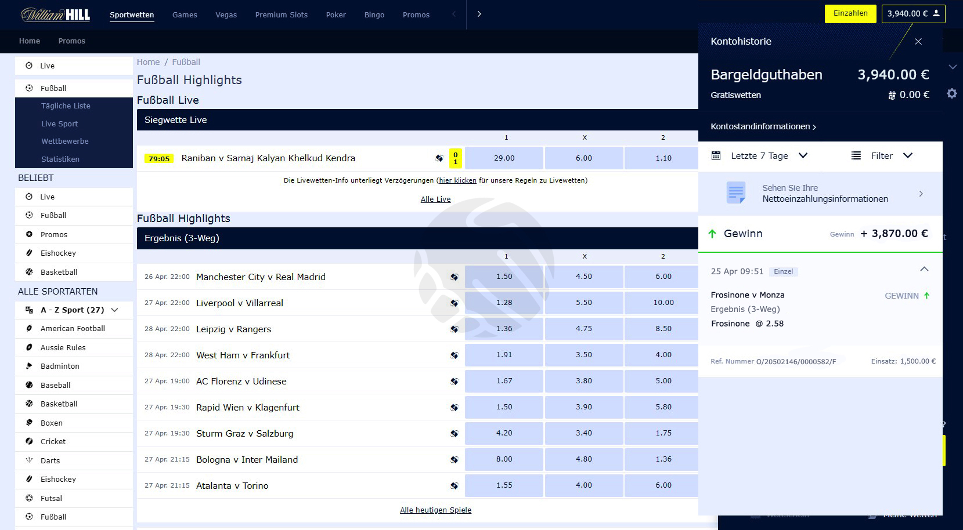
Task: Switch to Sportwetten tab
Action: coord(132,15)
